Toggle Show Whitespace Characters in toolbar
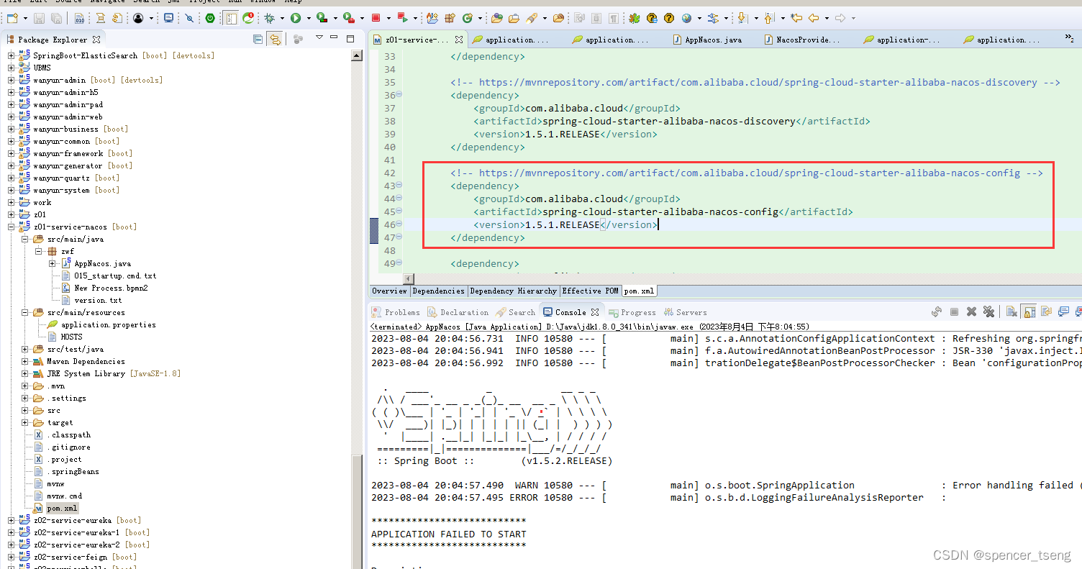 (x=614, y=17)
